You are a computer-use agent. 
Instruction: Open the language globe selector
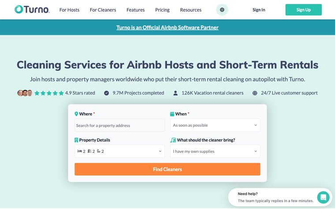tap(222, 10)
